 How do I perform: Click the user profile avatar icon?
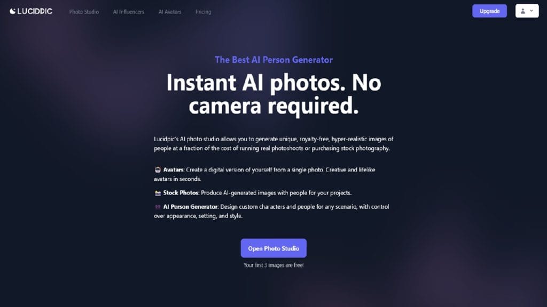coord(523,11)
